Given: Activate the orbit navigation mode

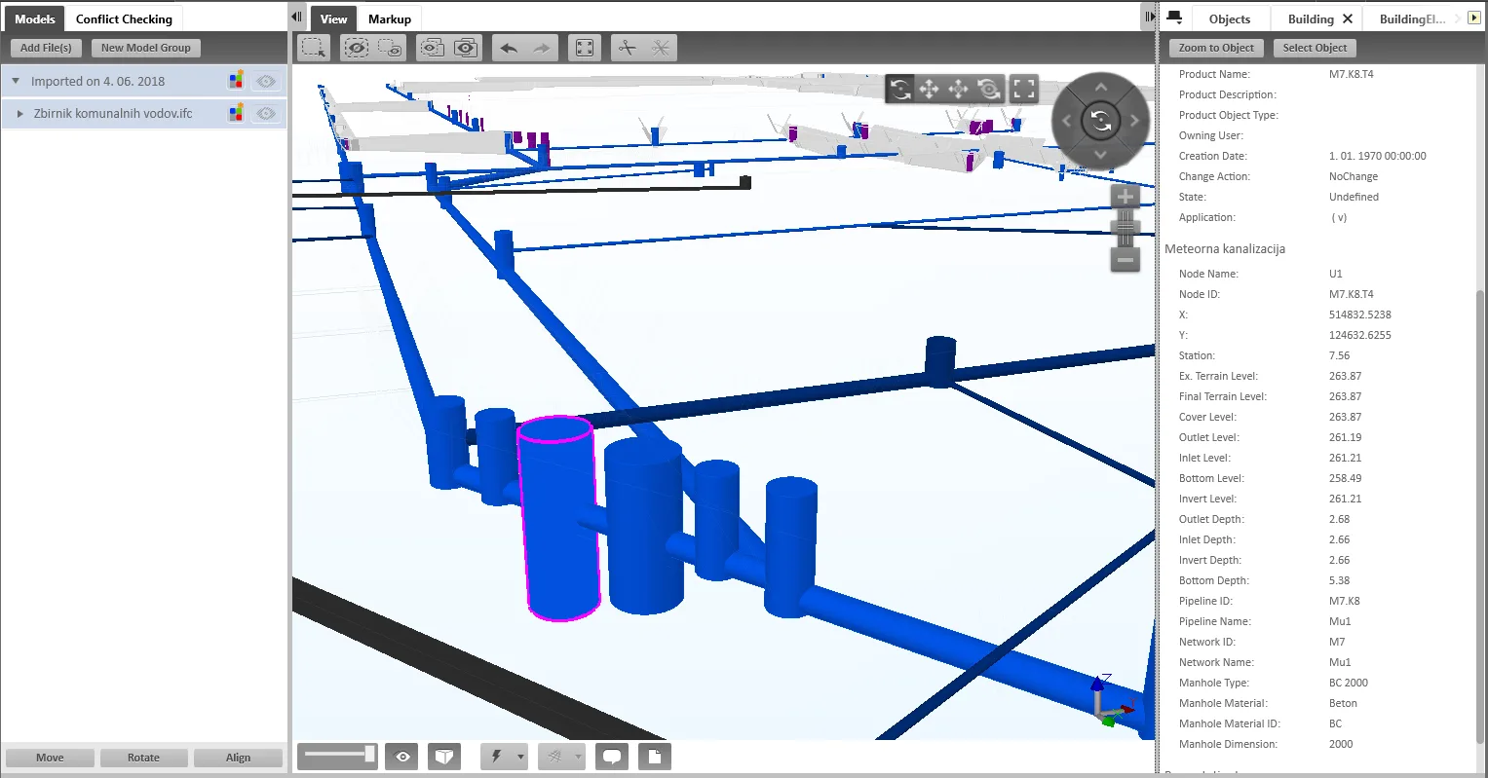Looking at the screenshot, I should tap(900, 90).
